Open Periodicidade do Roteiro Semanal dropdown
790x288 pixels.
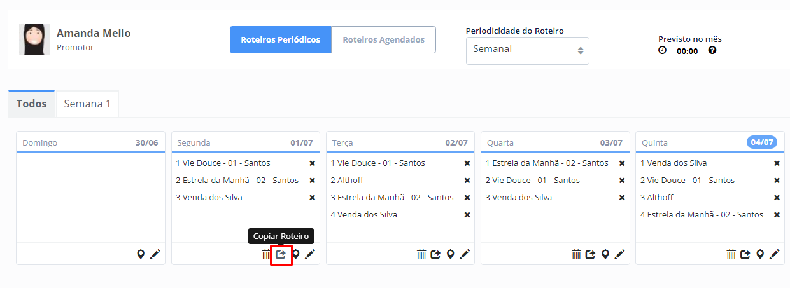click(x=528, y=50)
